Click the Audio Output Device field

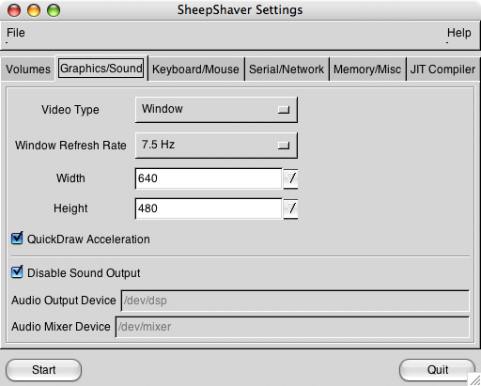click(x=295, y=301)
